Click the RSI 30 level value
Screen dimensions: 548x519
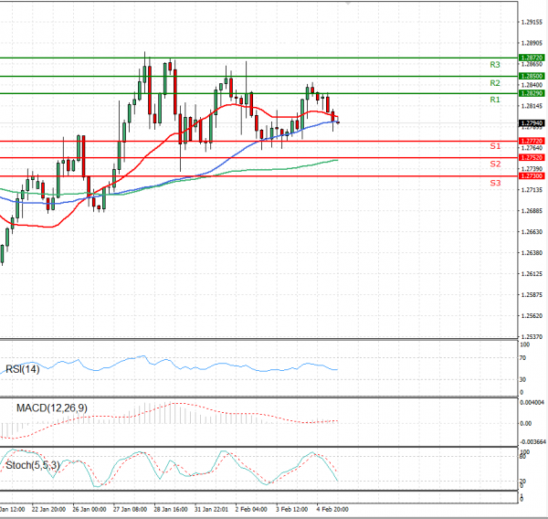coord(522,379)
